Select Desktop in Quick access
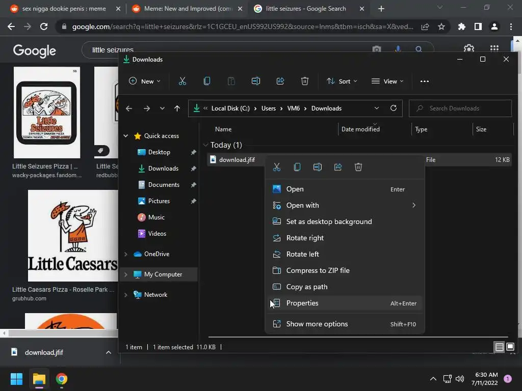The height and width of the screenshot is (391, 522). point(159,152)
